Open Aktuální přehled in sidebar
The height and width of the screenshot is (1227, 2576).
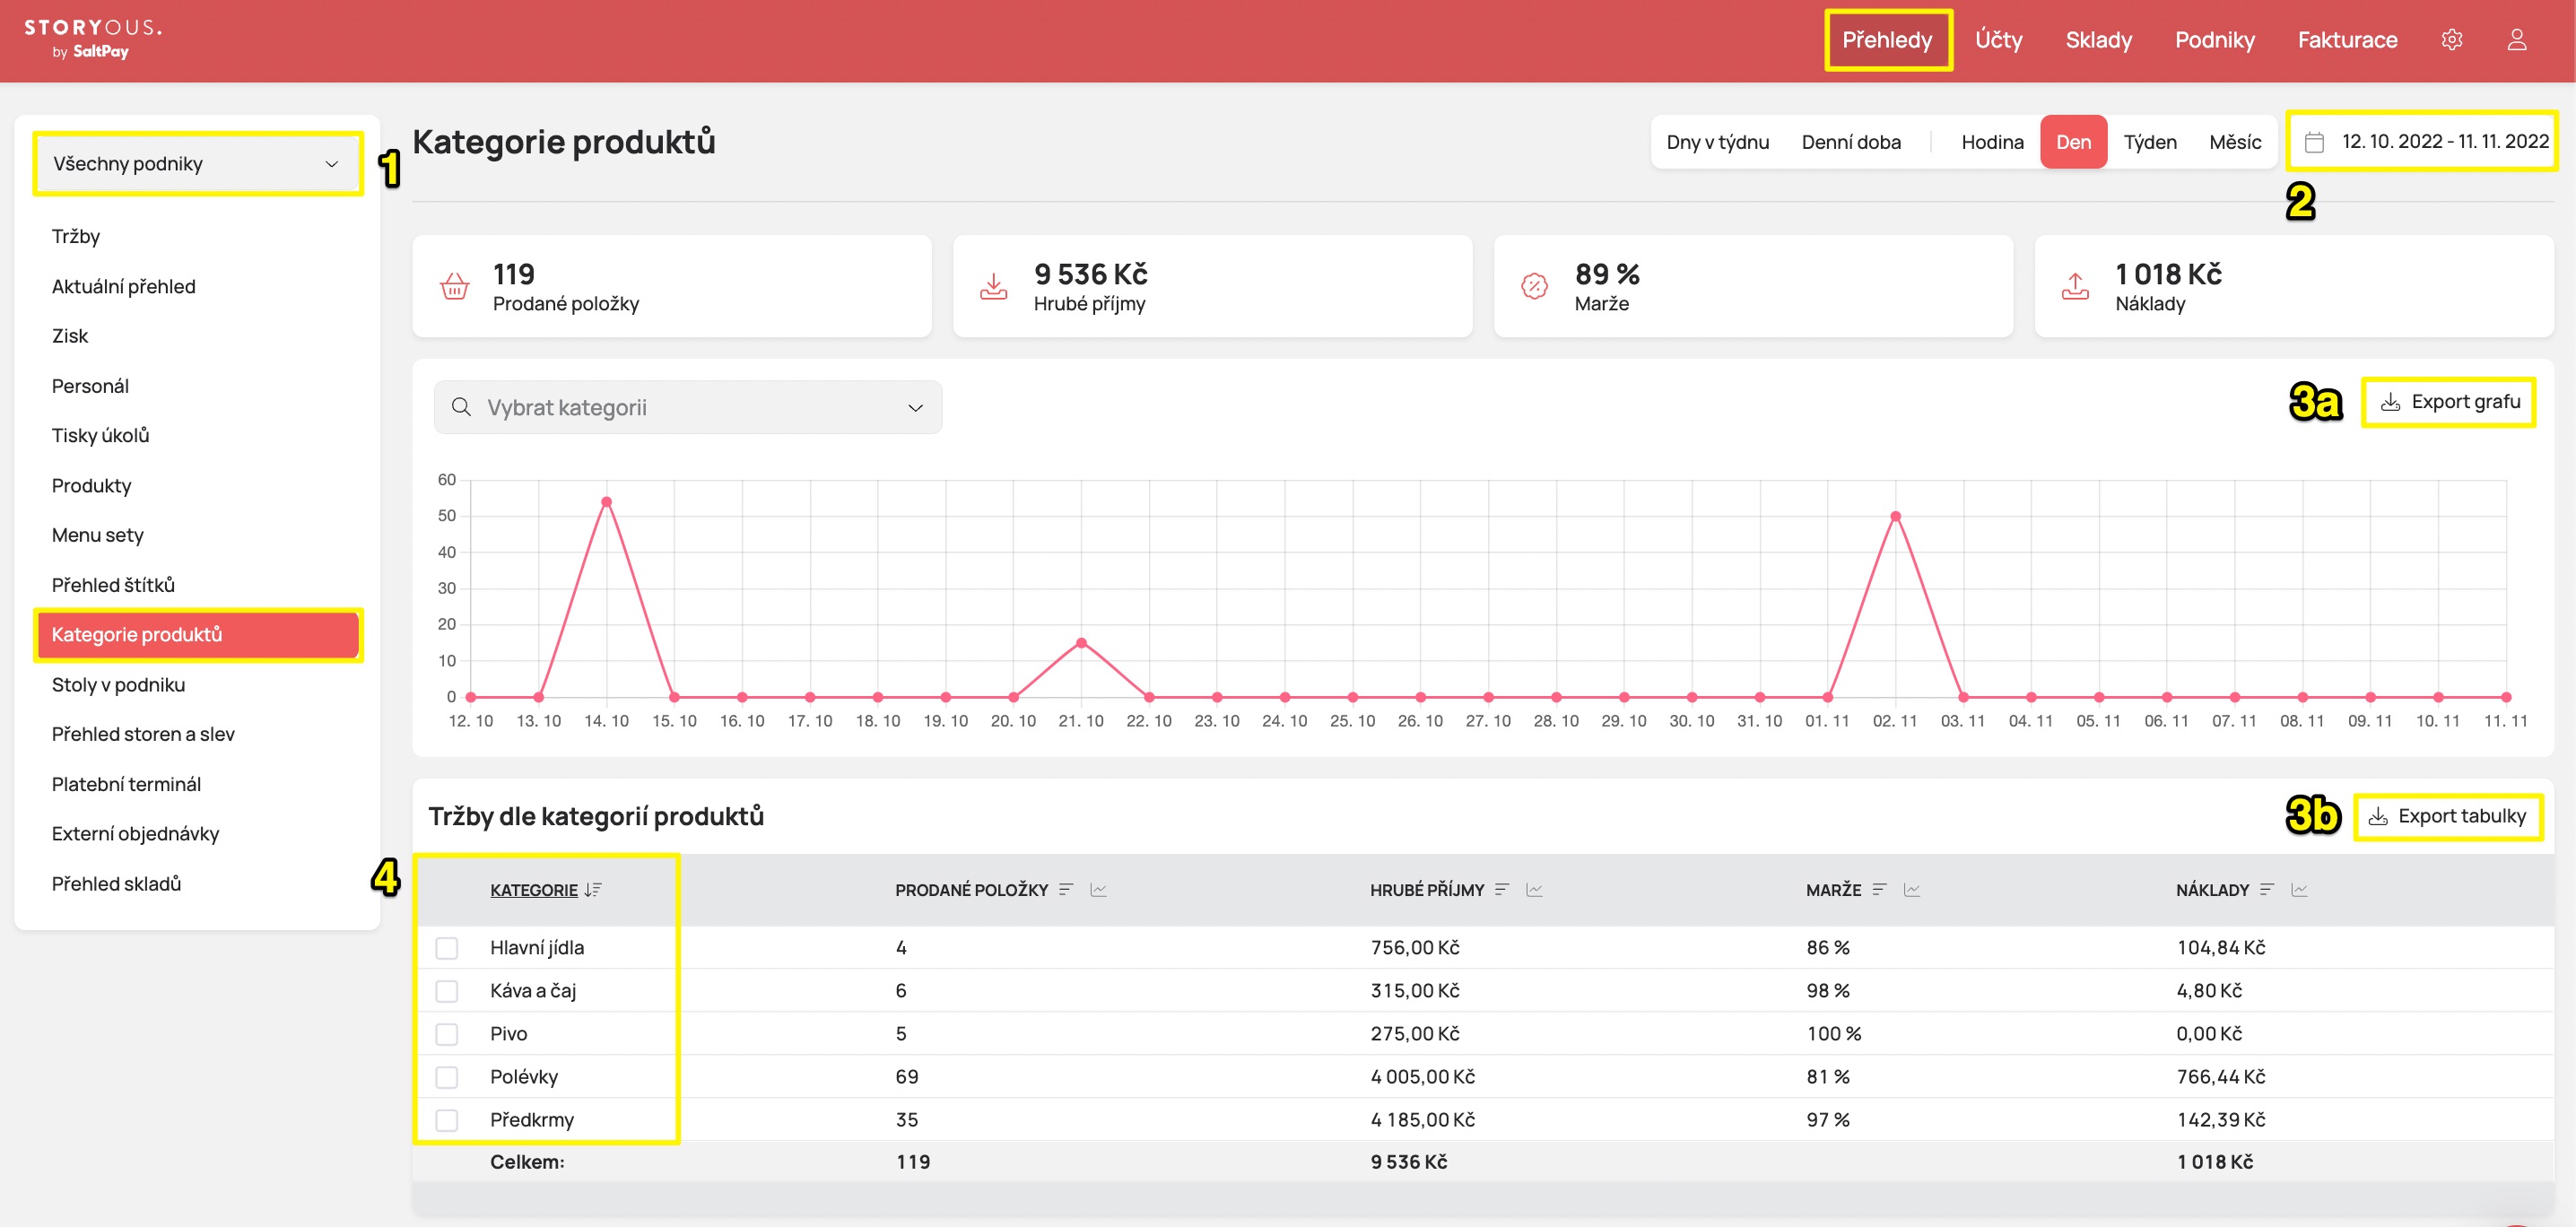click(123, 286)
